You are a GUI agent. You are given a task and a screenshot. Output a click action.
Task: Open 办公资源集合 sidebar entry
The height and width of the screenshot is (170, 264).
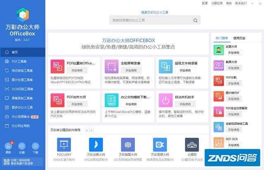[23, 117]
